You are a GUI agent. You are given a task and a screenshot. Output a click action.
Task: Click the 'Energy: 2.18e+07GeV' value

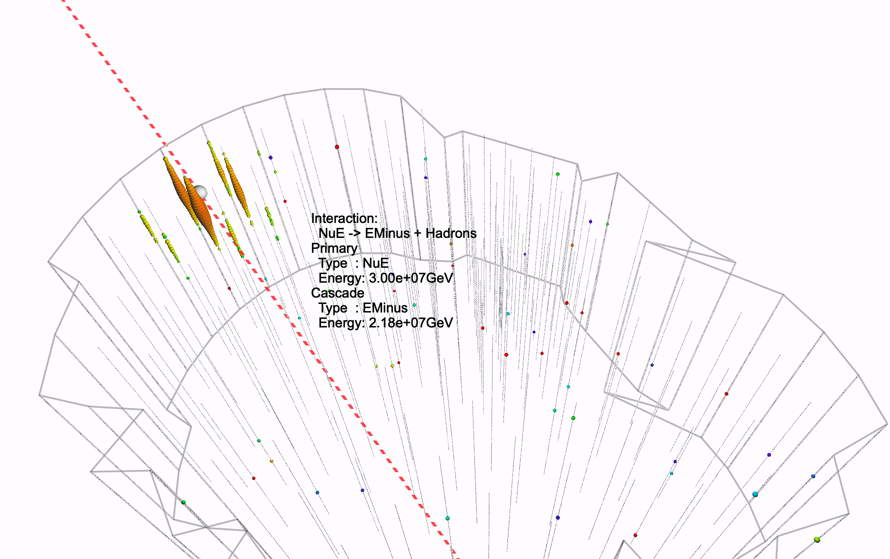[x=386, y=323]
